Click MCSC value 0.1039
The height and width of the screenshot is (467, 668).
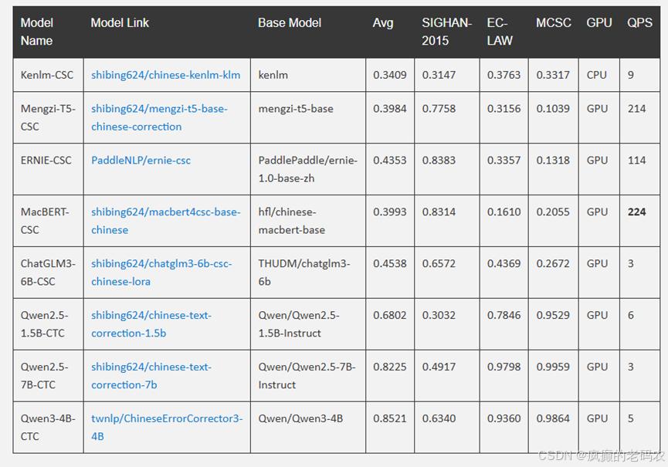(x=553, y=109)
